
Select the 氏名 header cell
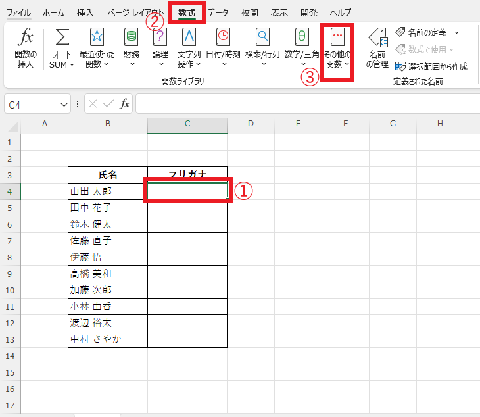(x=108, y=175)
